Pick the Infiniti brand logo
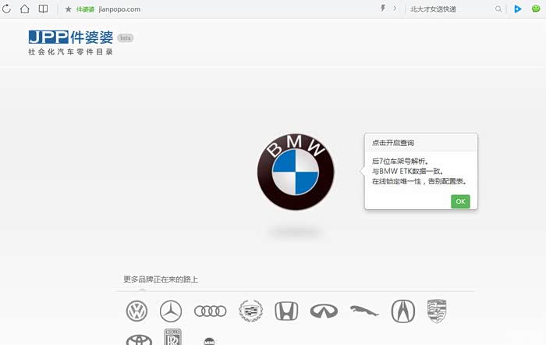The height and width of the screenshot is (345, 546). point(323,311)
